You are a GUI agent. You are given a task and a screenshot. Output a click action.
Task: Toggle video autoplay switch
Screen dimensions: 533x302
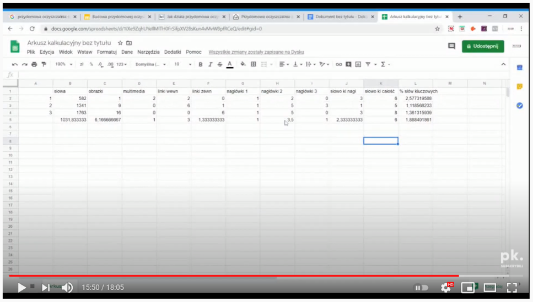pyautogui.click(x=421, y=287)
